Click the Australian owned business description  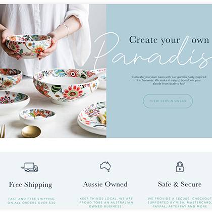click(106, 202)
